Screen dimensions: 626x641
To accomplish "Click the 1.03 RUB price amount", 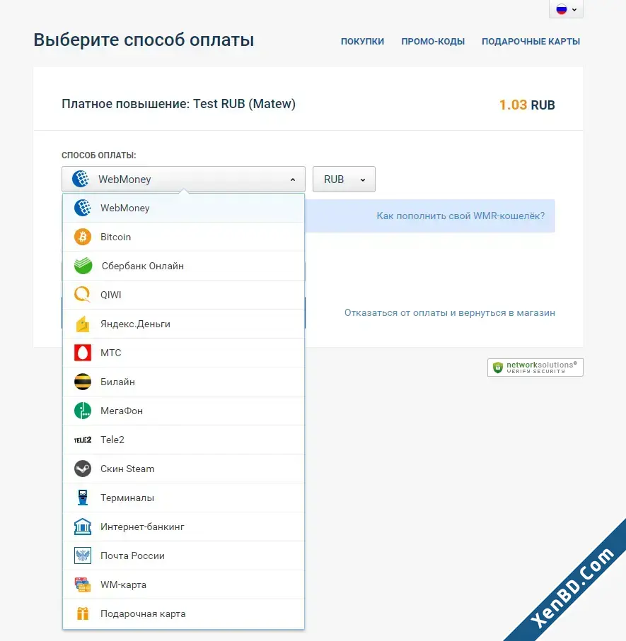I will (x=527, y=105).
